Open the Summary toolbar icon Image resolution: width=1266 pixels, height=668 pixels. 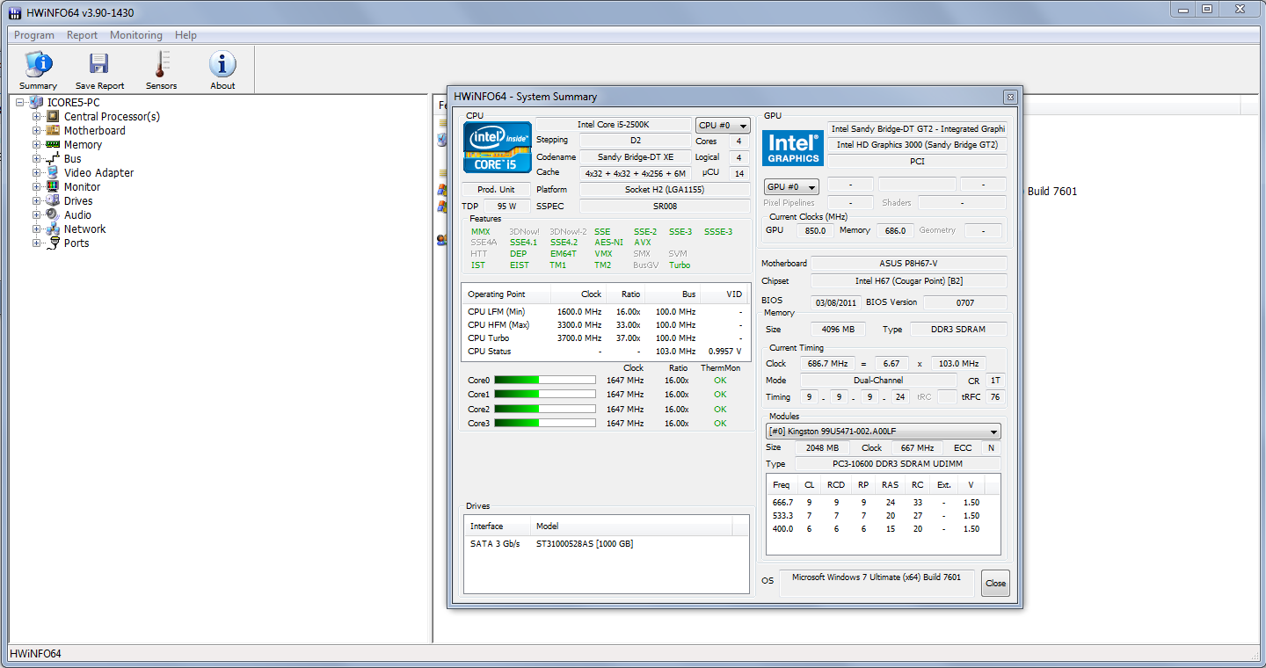(x=38, y=69)
